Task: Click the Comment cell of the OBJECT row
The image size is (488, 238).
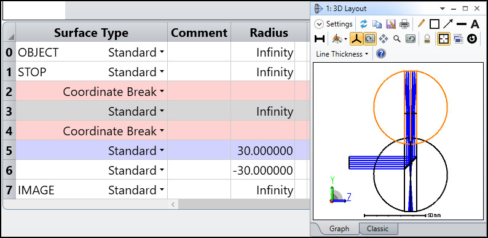Action: click(x=199, y=52)
